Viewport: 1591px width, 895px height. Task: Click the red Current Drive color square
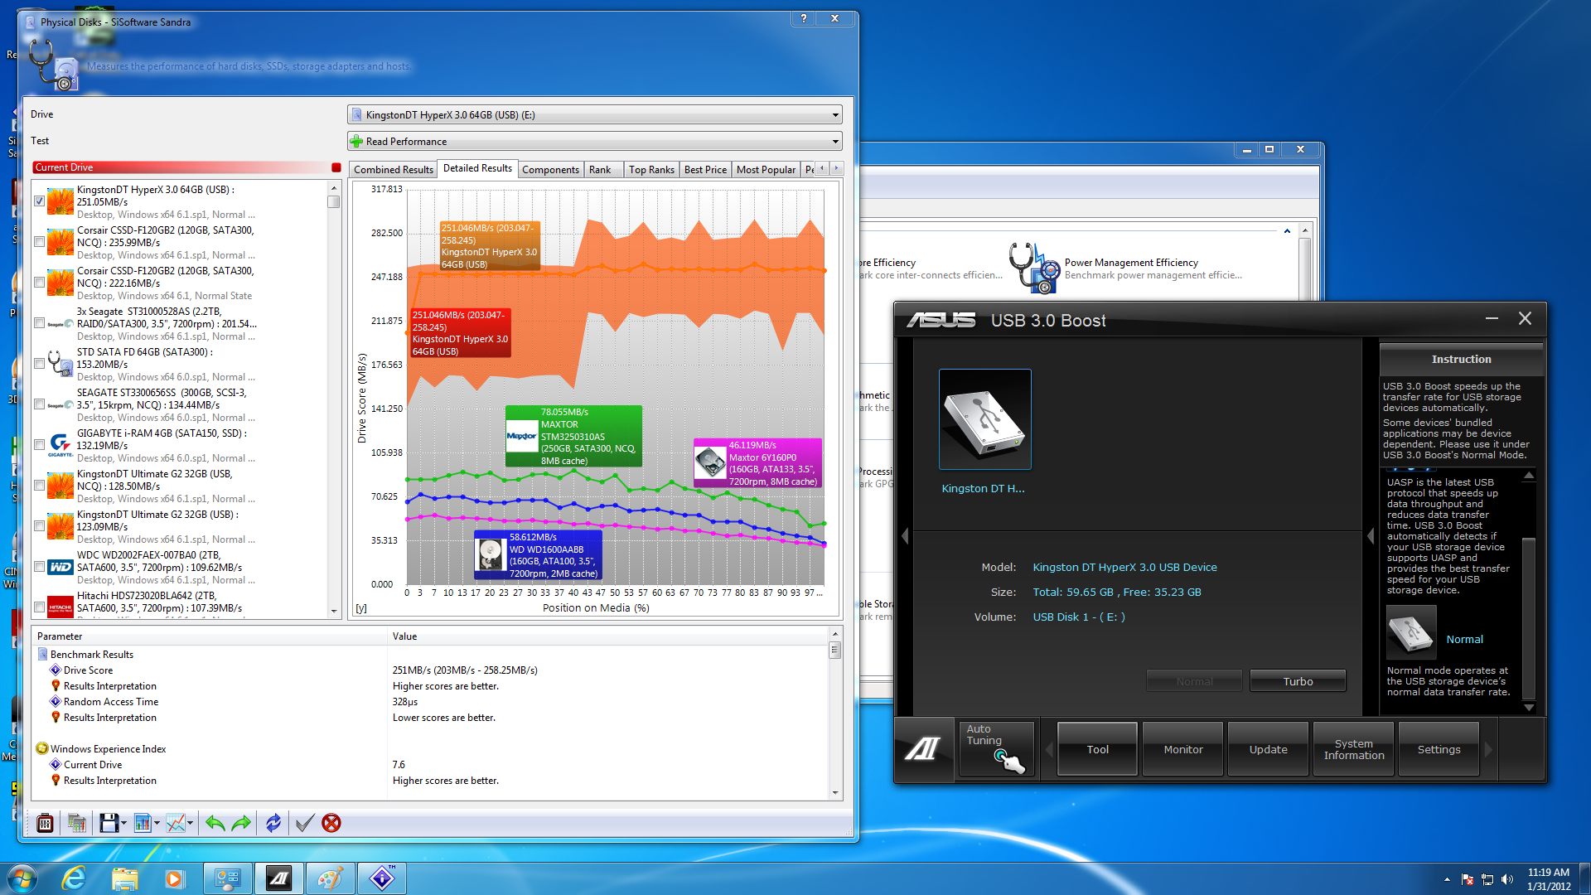click(336, 167)
